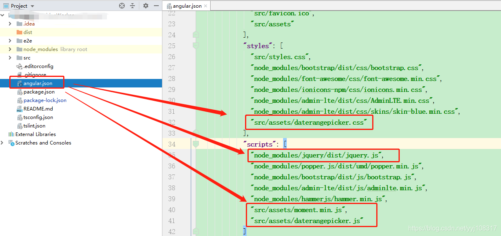Screen dimensions: 501x236
Task: Click fold marker on line 24
Action: click(x=196, y=34)
